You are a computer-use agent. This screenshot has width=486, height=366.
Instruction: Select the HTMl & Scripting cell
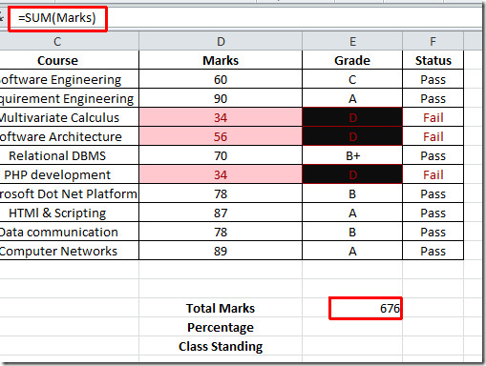[70, 213]
